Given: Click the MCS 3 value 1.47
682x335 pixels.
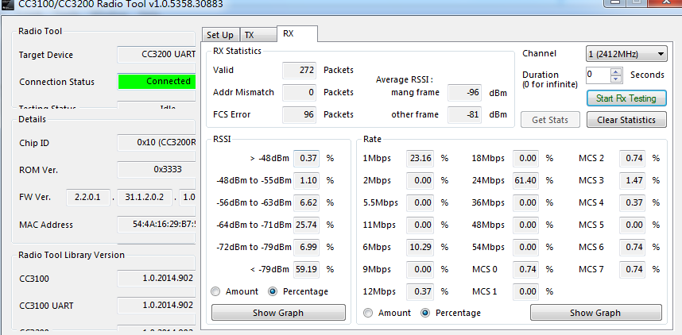Looking at the screenshot, I should pos(633,180).
